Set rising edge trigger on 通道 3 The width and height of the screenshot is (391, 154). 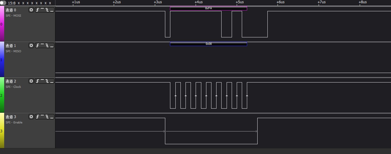38,117
